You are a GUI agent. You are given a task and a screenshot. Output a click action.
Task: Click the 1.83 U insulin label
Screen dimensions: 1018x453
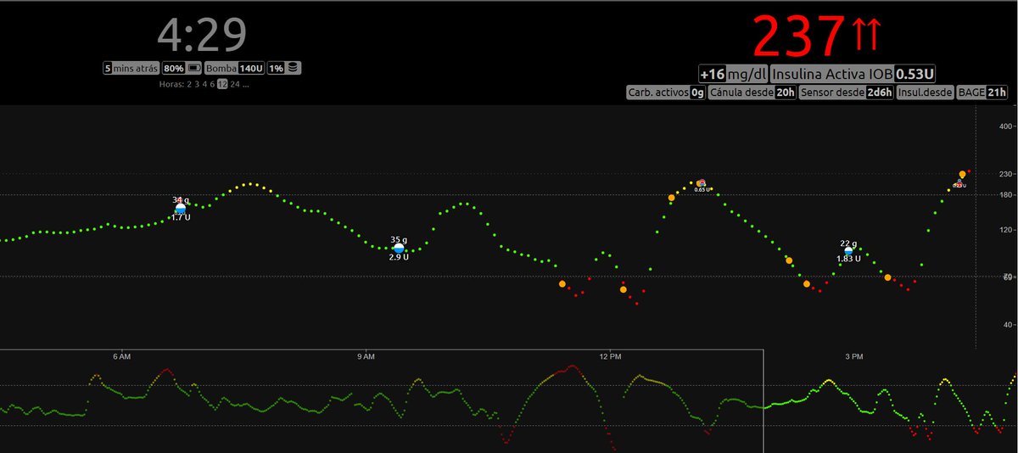(848, 259)
